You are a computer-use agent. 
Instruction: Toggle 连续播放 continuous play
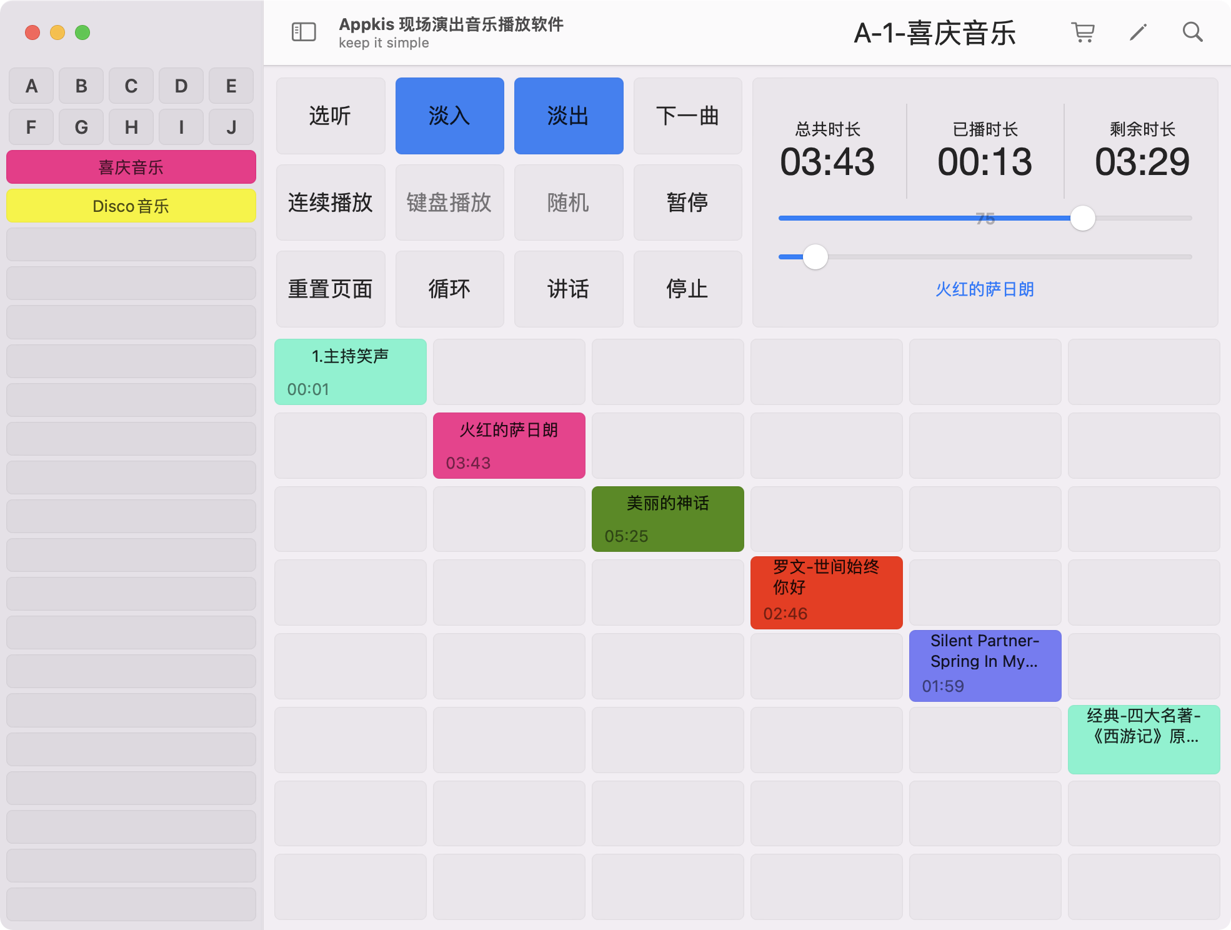pos(331,202)
